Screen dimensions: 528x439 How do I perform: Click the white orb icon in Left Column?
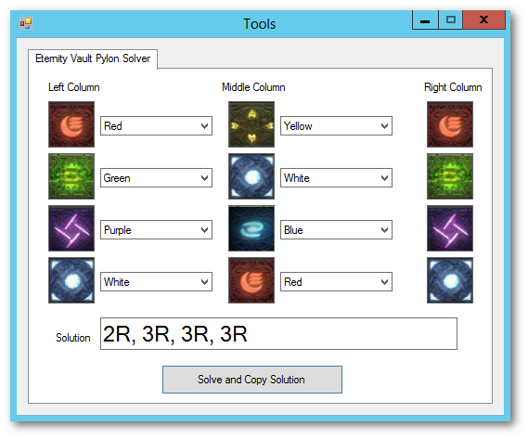[x=71, y=280]
